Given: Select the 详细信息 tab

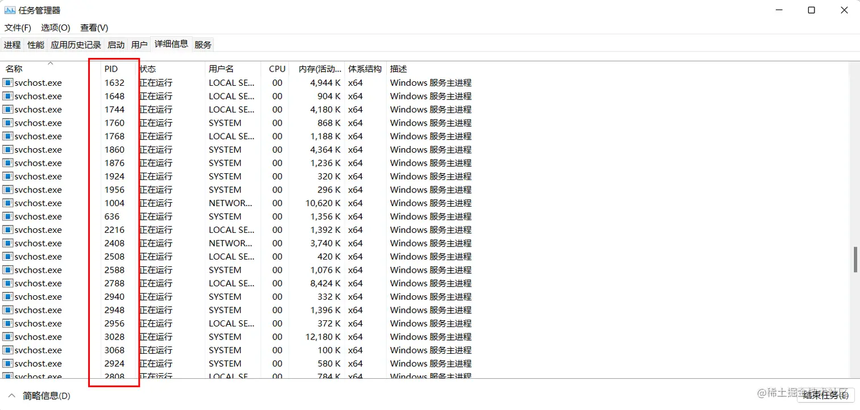Looking at the screenshot, I should [171, 44].
